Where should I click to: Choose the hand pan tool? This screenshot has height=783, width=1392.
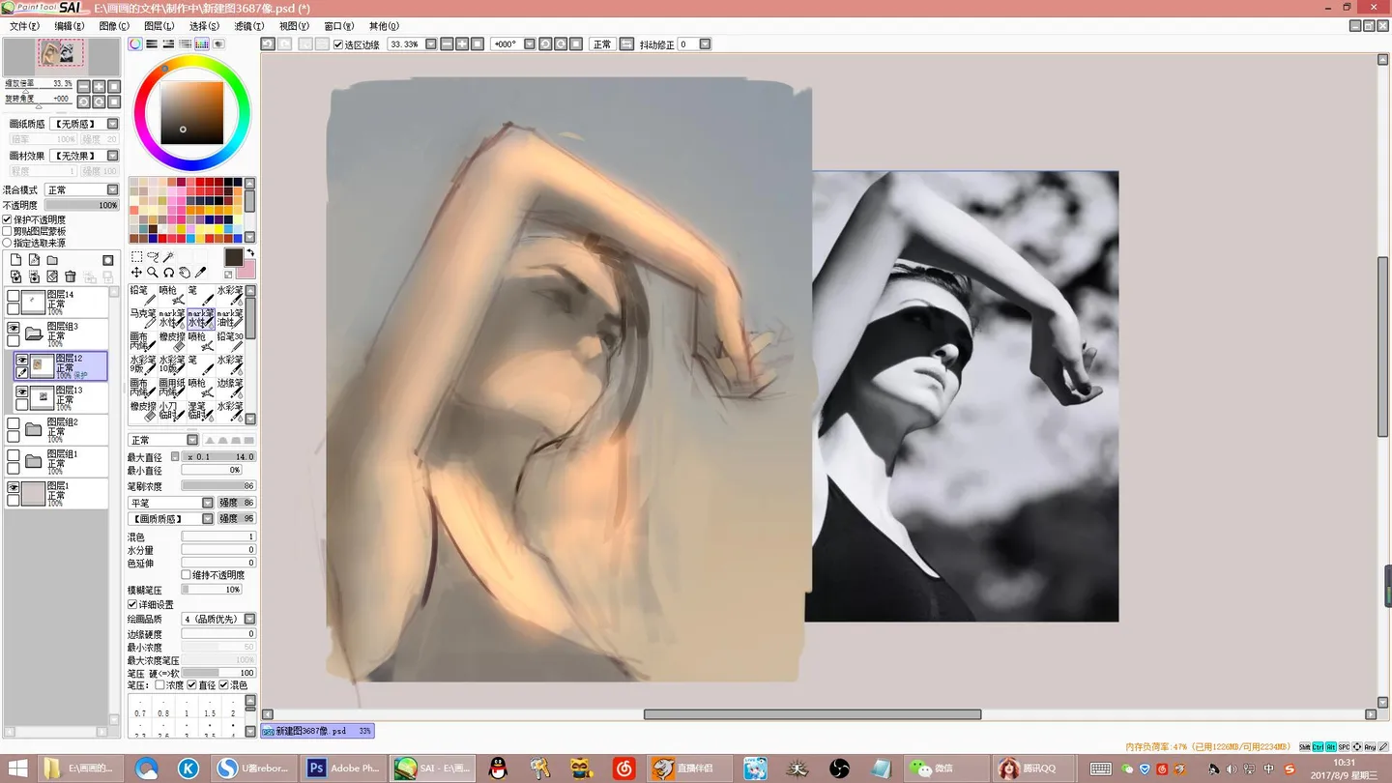[x=185, y=274]
